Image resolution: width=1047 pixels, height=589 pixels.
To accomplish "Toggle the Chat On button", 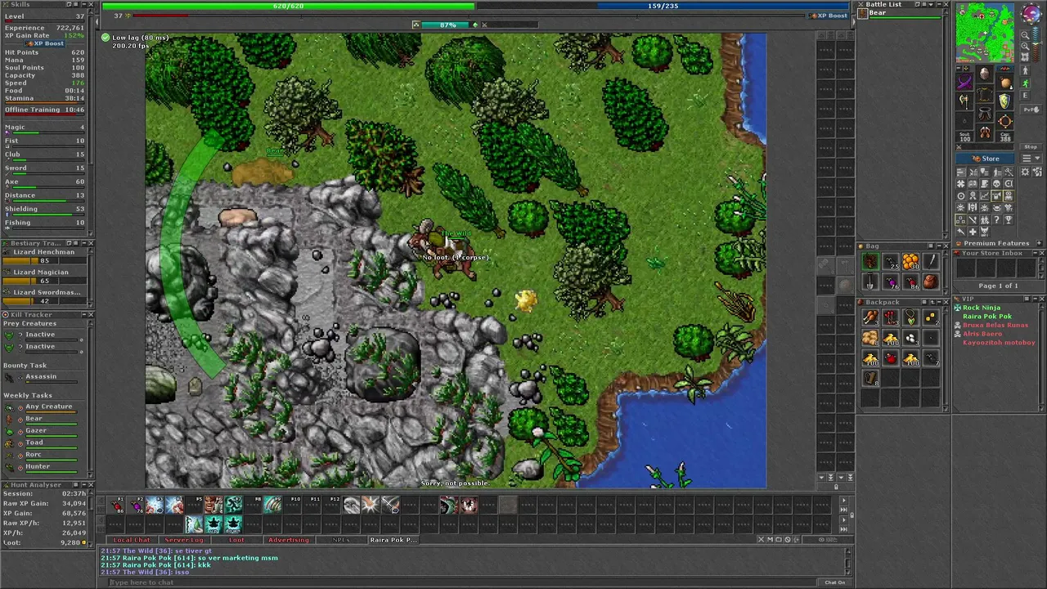I will (835, 582).
